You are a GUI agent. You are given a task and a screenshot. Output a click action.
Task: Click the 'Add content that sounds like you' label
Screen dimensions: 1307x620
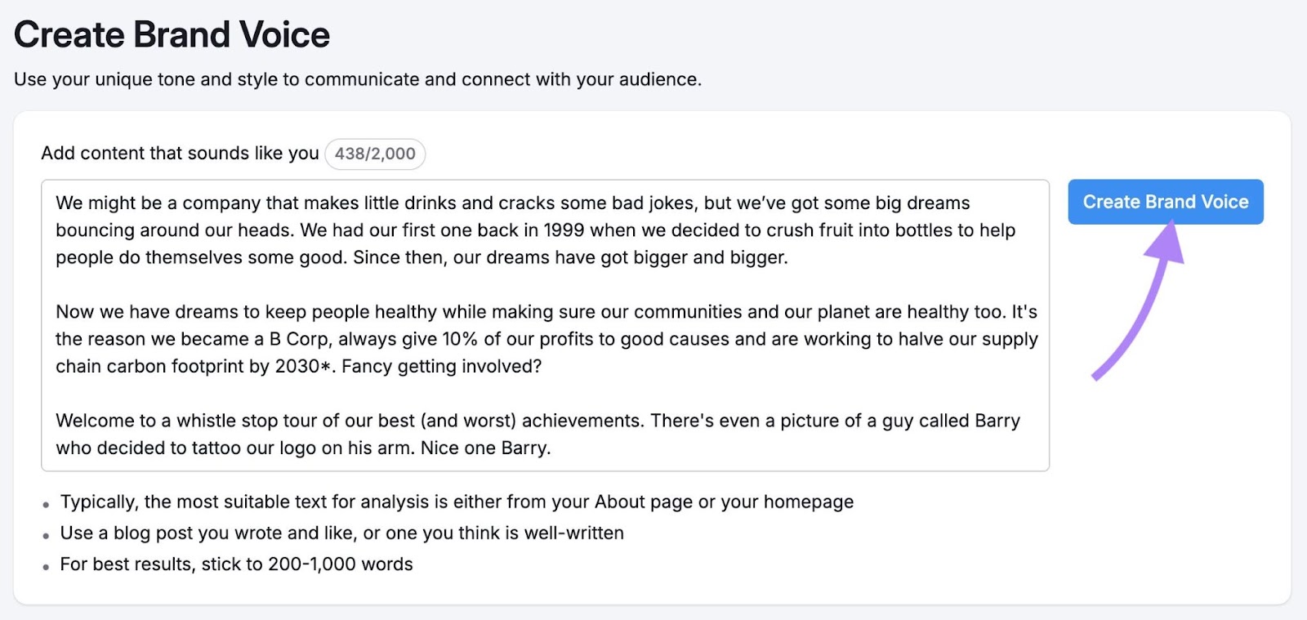click(x=180, y=153)
